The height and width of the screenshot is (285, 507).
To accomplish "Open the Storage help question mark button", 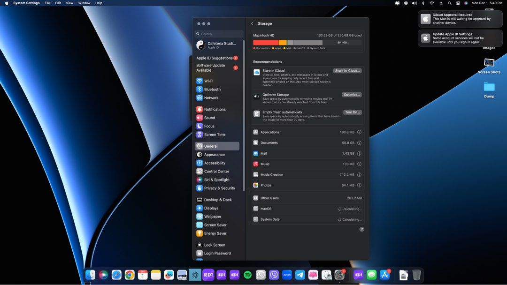I will tap(361, 229).
